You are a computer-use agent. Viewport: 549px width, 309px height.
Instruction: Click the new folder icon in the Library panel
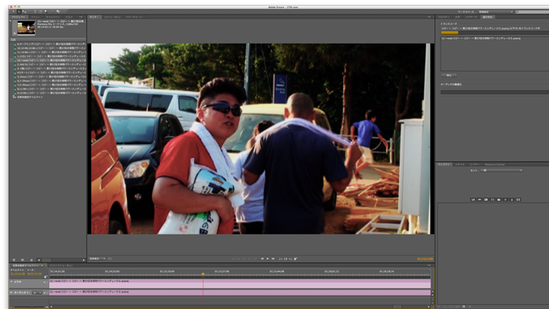499,199
